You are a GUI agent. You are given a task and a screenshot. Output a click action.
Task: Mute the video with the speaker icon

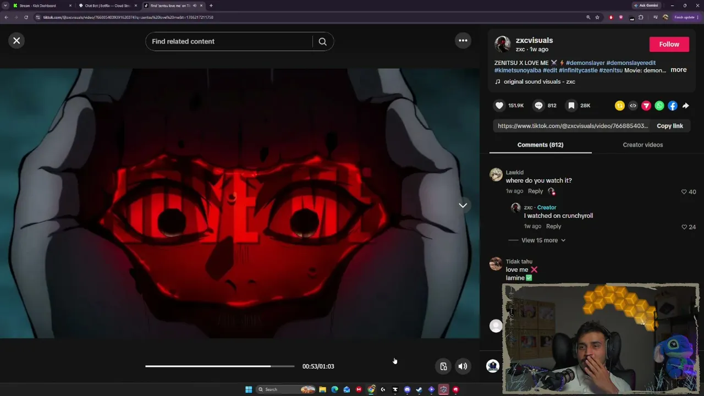pos(463,366)
